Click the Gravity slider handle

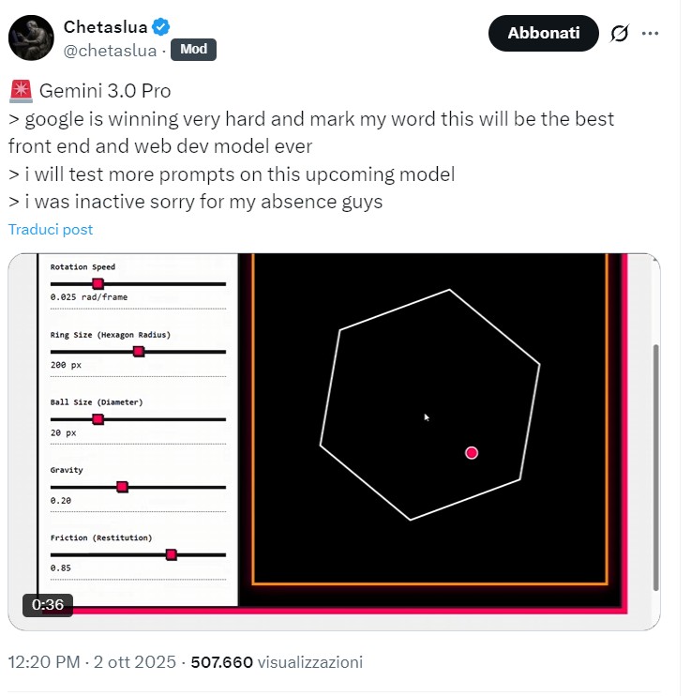(x=122, y=487)
